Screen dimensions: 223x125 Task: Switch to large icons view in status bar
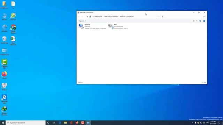tap(205, 83)
